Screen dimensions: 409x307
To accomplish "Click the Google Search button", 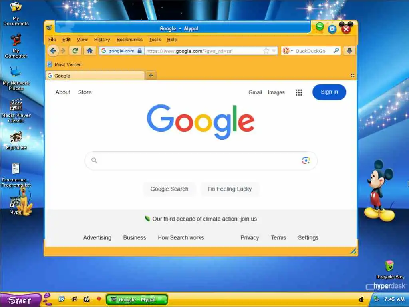I will 169,189.
